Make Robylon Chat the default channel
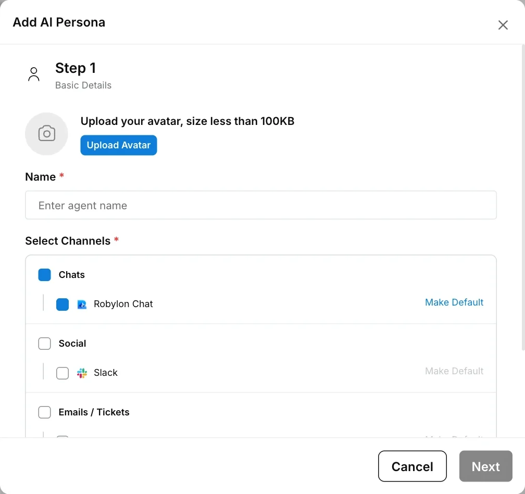This screenshot has width=525, height=494. pyautogui.click(x=454, y=302)
